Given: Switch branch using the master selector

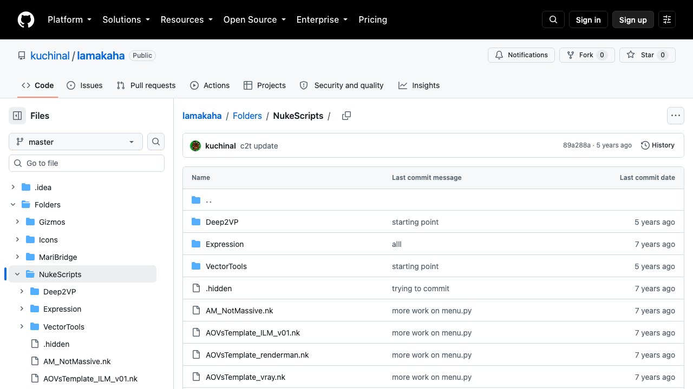Looking at the screenshot, I should tap(76, 142).
